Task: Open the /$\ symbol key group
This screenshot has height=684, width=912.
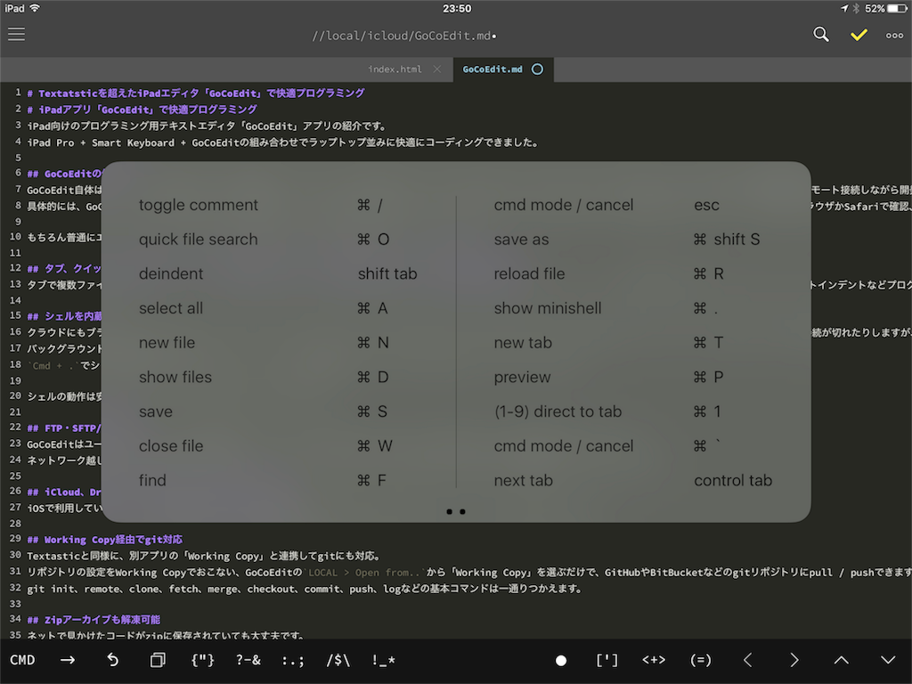Action: click(x=338, y=660)
